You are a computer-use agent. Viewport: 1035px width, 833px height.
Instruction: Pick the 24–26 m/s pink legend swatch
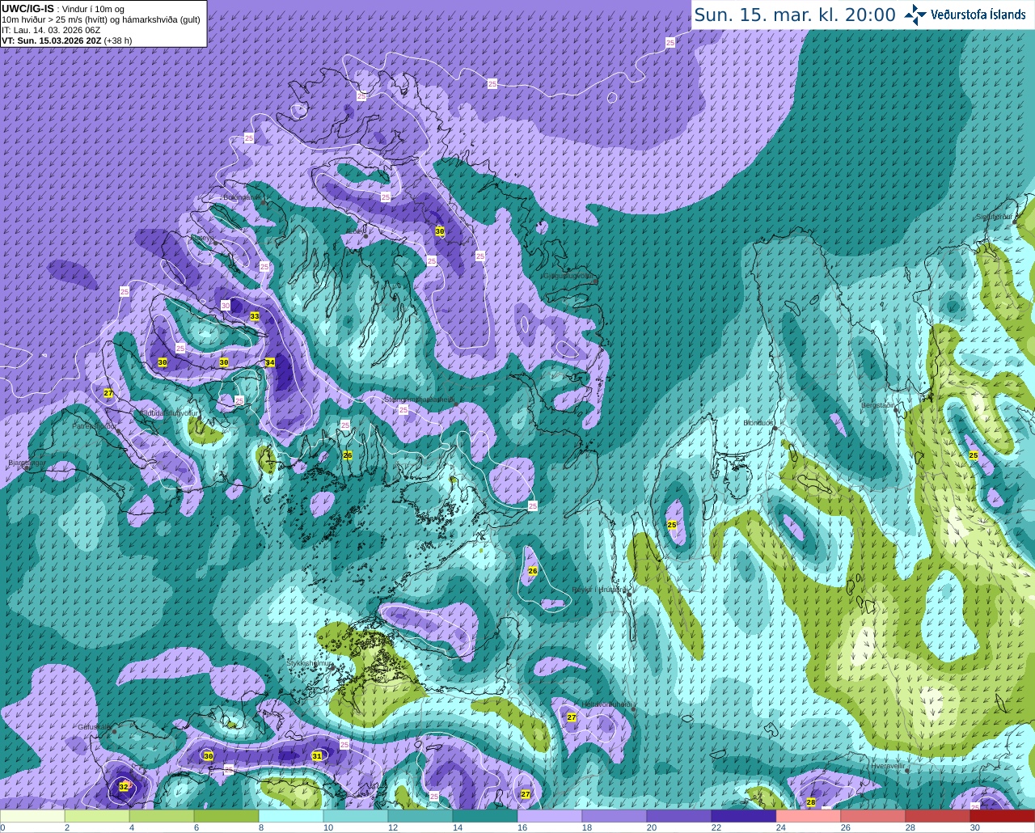809,816
